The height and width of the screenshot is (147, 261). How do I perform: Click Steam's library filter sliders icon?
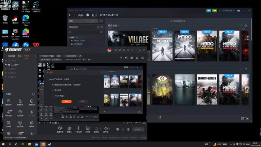101,32
